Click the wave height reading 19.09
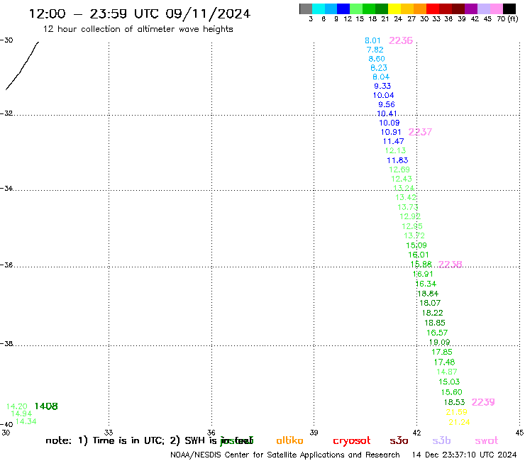This screenshot has width=525, height=461. pos(440,342)
